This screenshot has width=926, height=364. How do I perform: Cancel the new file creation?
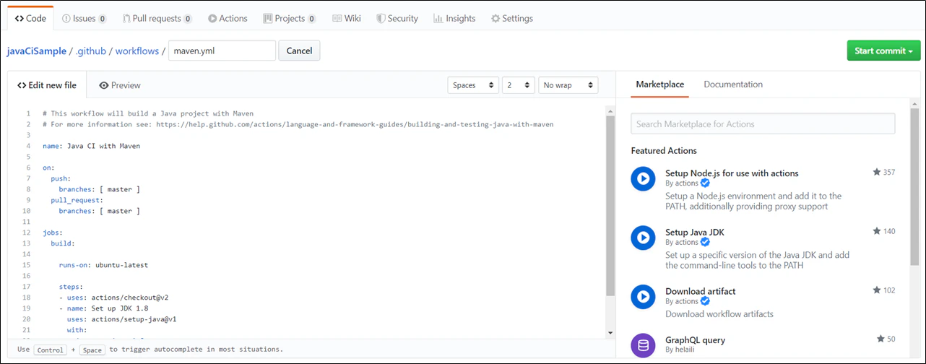click(x=299, y=51)
